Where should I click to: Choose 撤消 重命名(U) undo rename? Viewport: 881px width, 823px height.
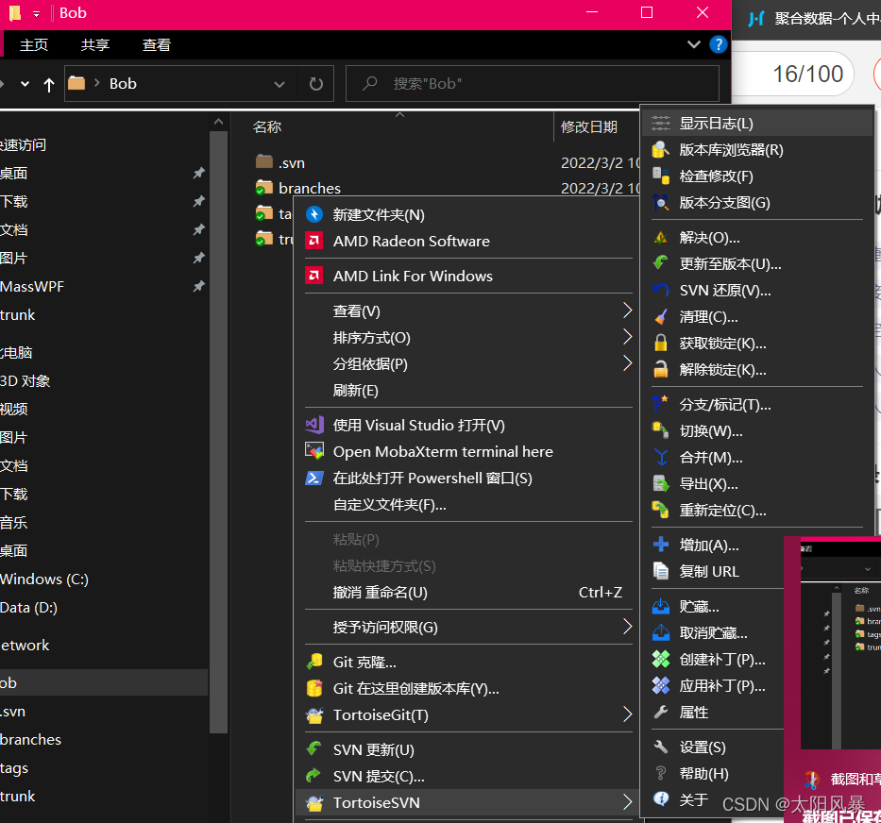pyautogui.click(x=468, y=592)
